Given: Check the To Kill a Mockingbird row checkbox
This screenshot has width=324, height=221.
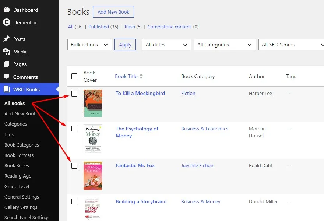Looking at the screenshot, I should click(x=74, y=94).
